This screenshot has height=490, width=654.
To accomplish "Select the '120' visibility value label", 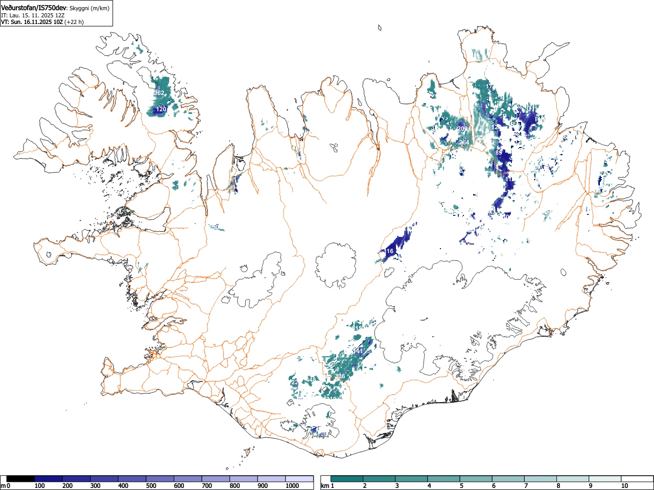I will coord(161,109).
